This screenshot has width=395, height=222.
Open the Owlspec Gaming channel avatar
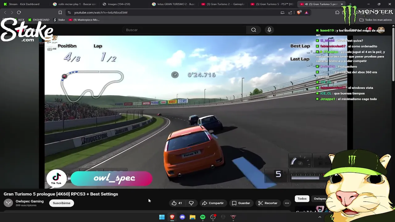tap(8, 203)
